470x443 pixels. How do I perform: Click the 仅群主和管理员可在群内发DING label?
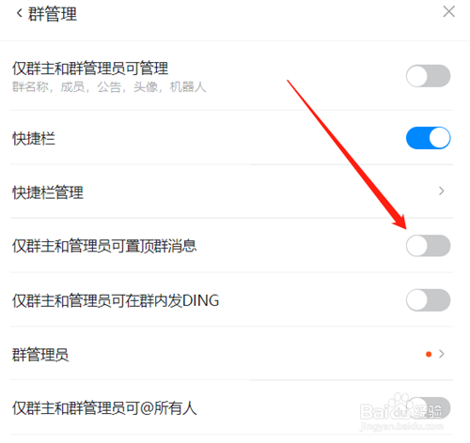point(116,300)
